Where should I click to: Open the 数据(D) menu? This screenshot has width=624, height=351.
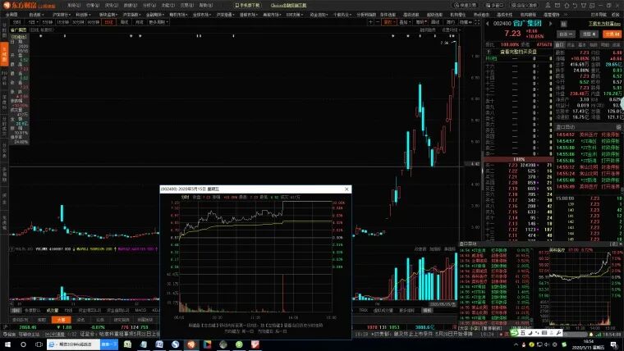[x=130, y=6]
